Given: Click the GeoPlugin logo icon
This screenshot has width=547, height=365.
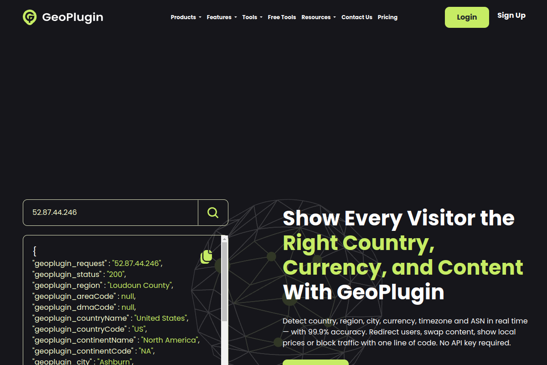Looking at the screenshot, I should click(30, 17).
